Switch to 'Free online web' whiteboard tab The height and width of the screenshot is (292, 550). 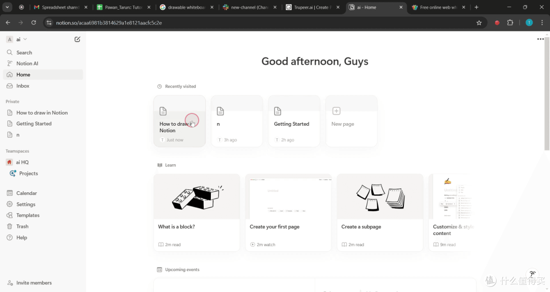click(x=438, y=7)
